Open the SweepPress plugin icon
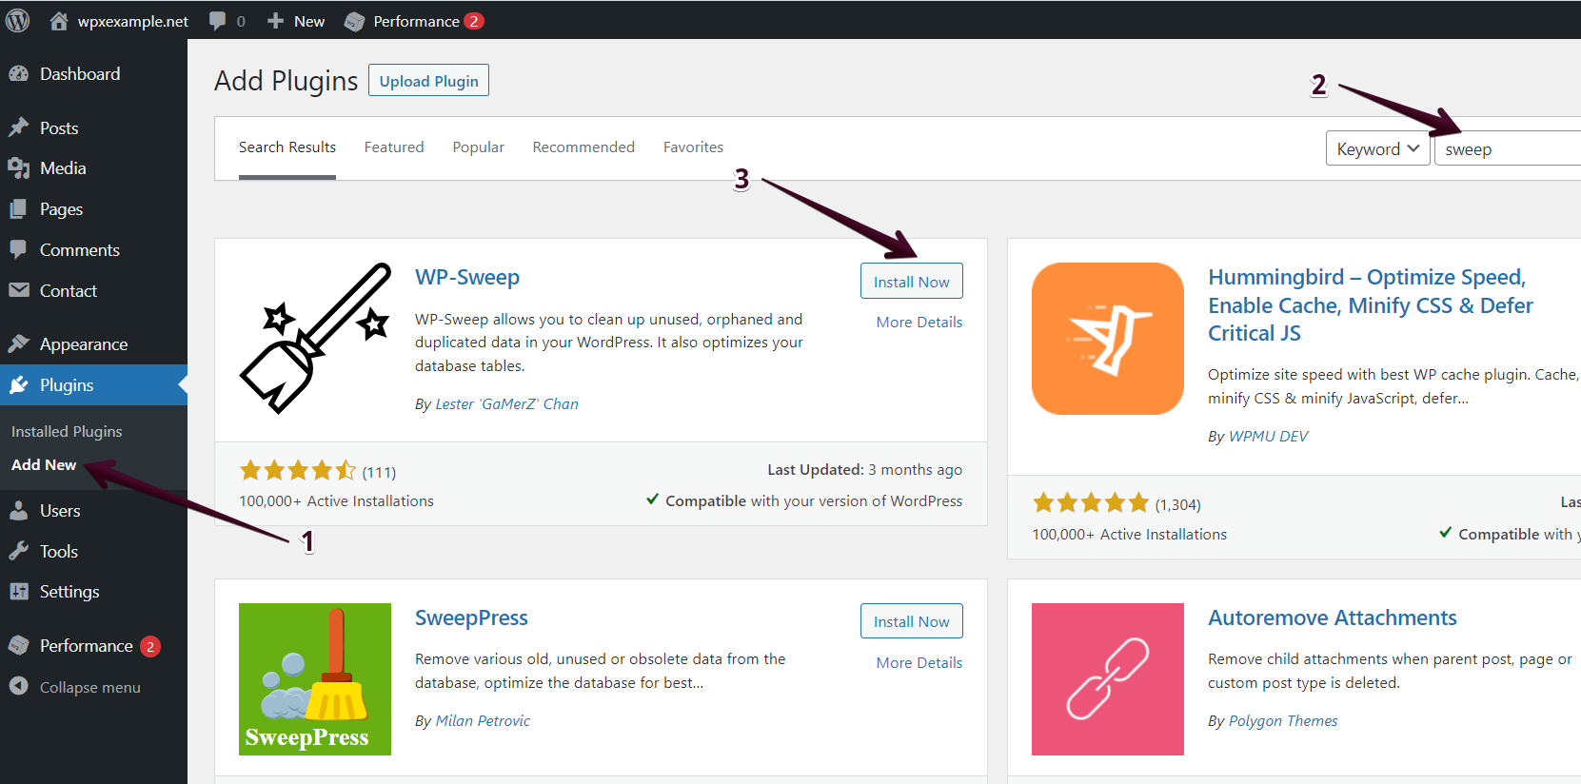 (x=315, y=678)
